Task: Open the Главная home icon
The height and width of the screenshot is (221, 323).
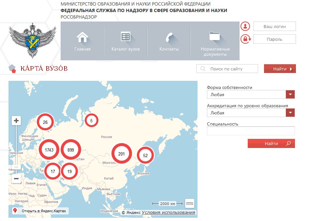Action: (82, 37)
